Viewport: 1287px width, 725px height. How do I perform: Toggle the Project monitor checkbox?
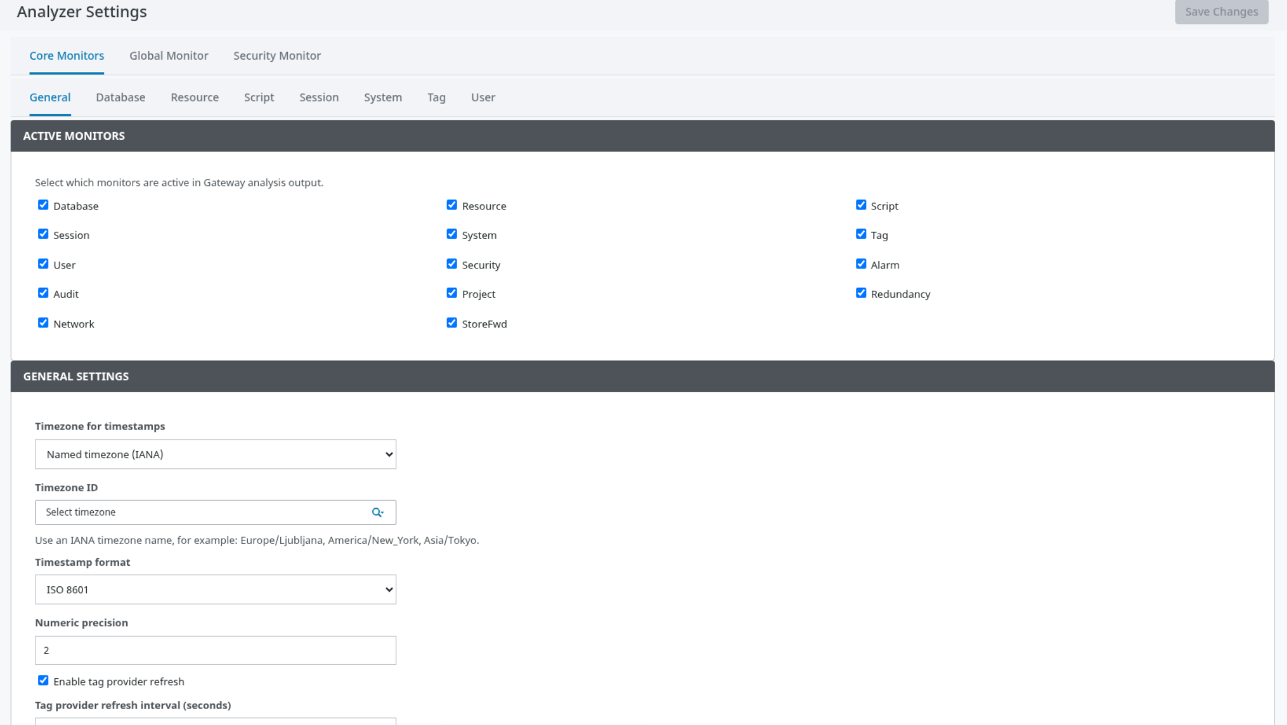[452, 293]
